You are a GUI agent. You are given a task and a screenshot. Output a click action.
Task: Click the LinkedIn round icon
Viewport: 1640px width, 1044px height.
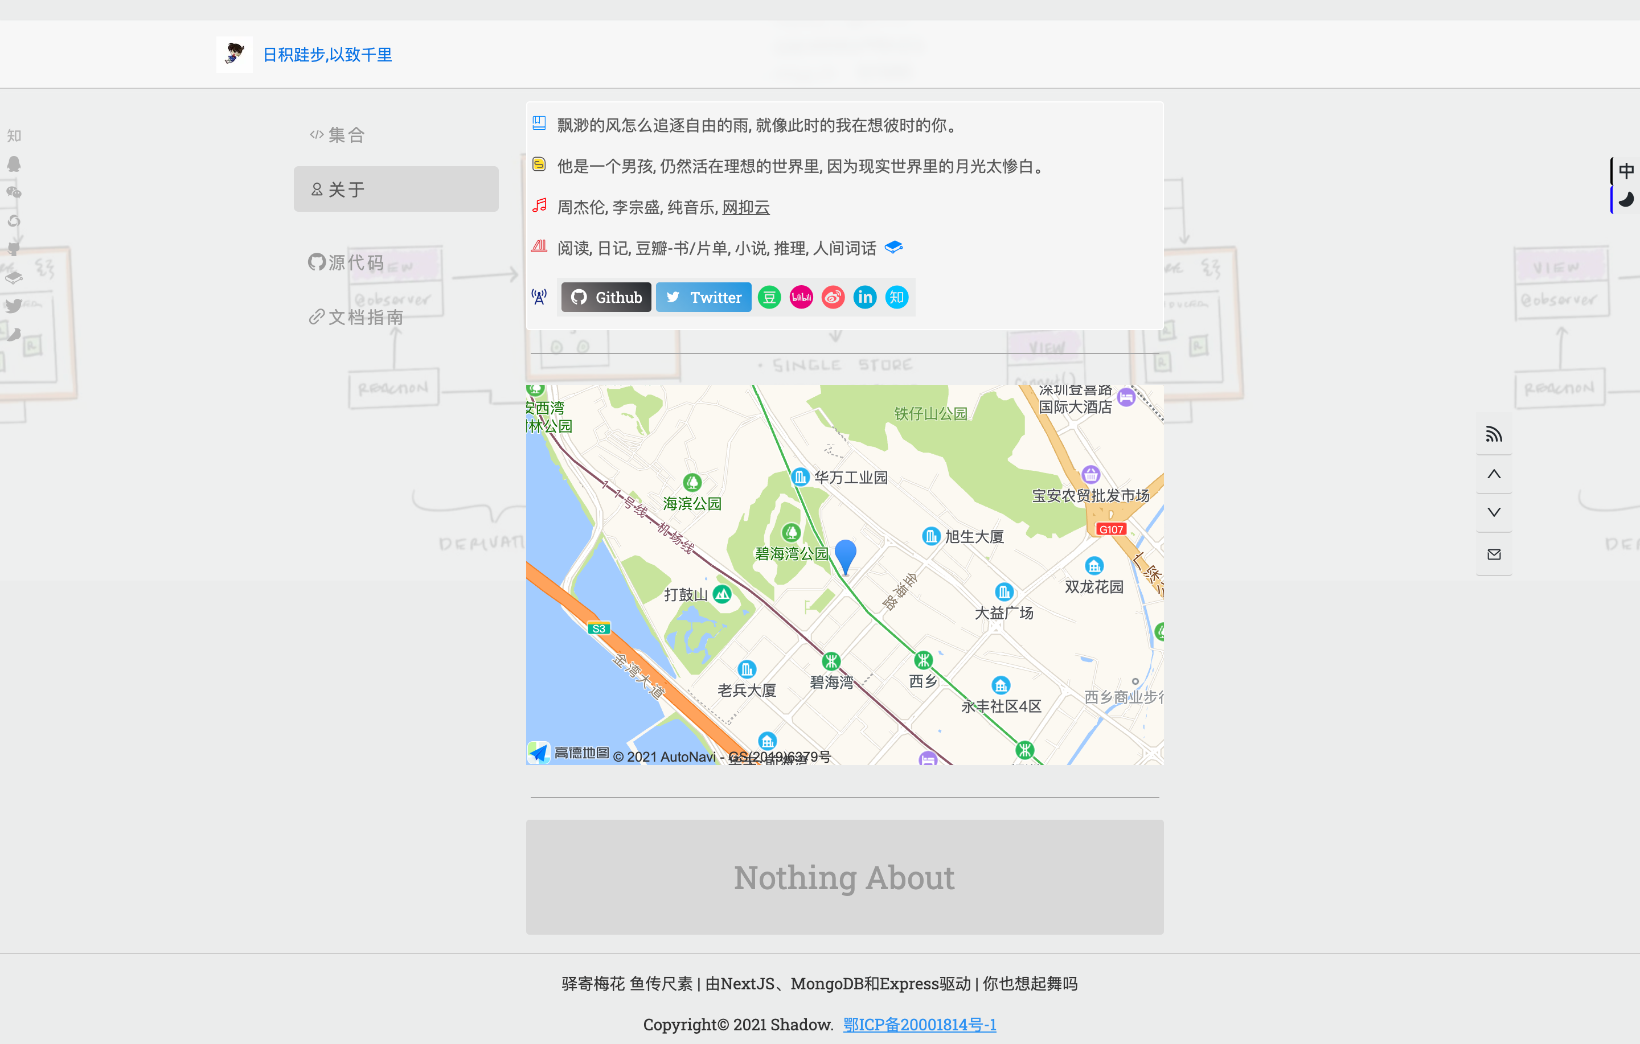click(864, 298)
